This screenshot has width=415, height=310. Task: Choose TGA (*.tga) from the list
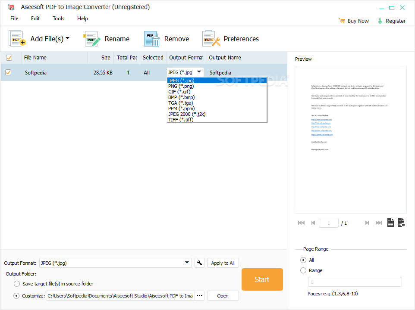pyautogui.click(x=217, y=103)
